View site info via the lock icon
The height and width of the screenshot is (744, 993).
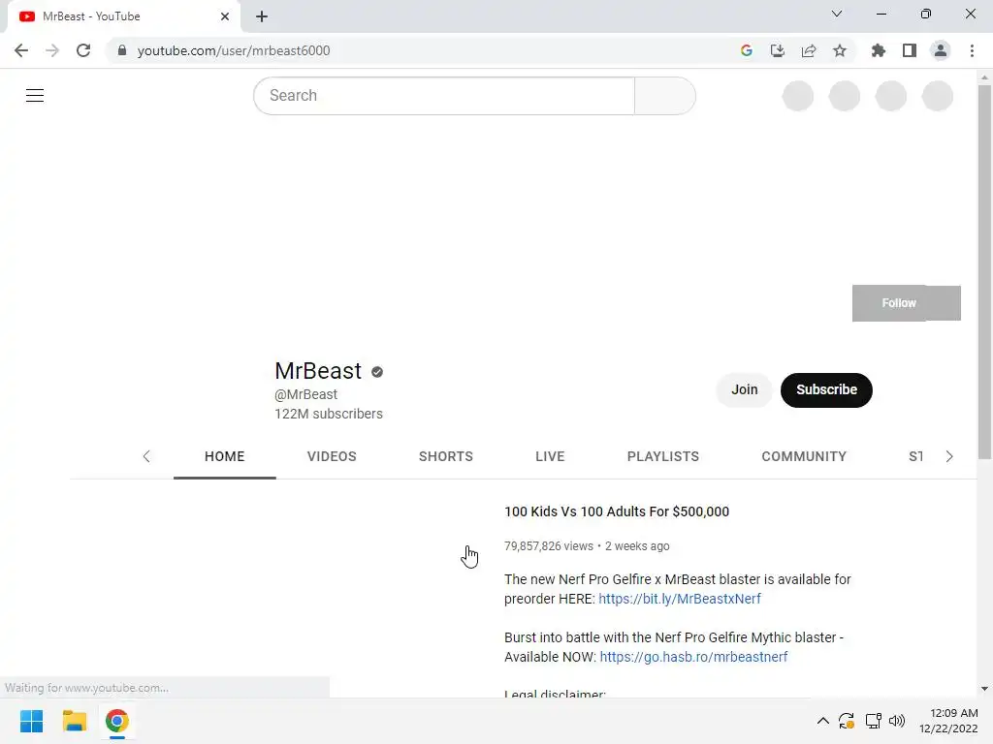[122, 50]
